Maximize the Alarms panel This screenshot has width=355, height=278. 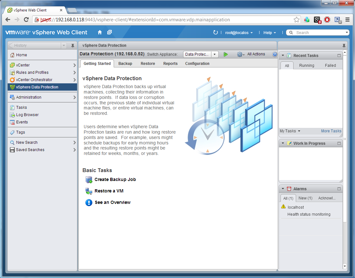click(339, 189)
